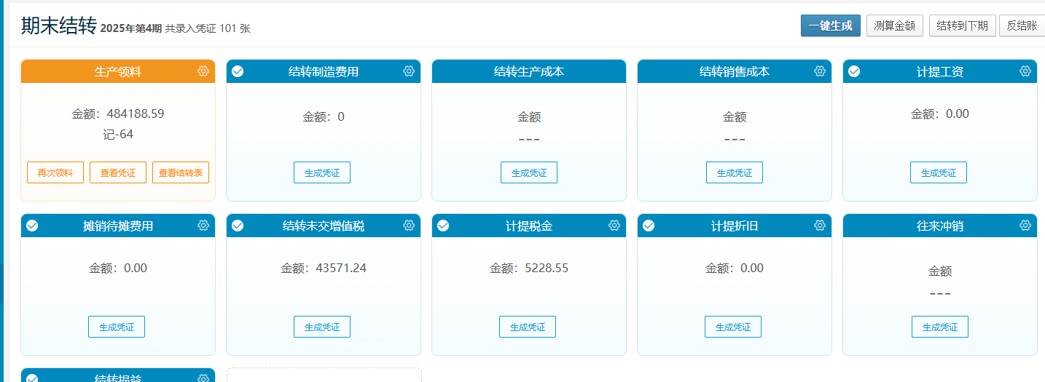Image resolution: width=1045 pixels, height=382 pixels.
Task: Click the 计提工资 settings gear
Action: tap(1025, 71)
